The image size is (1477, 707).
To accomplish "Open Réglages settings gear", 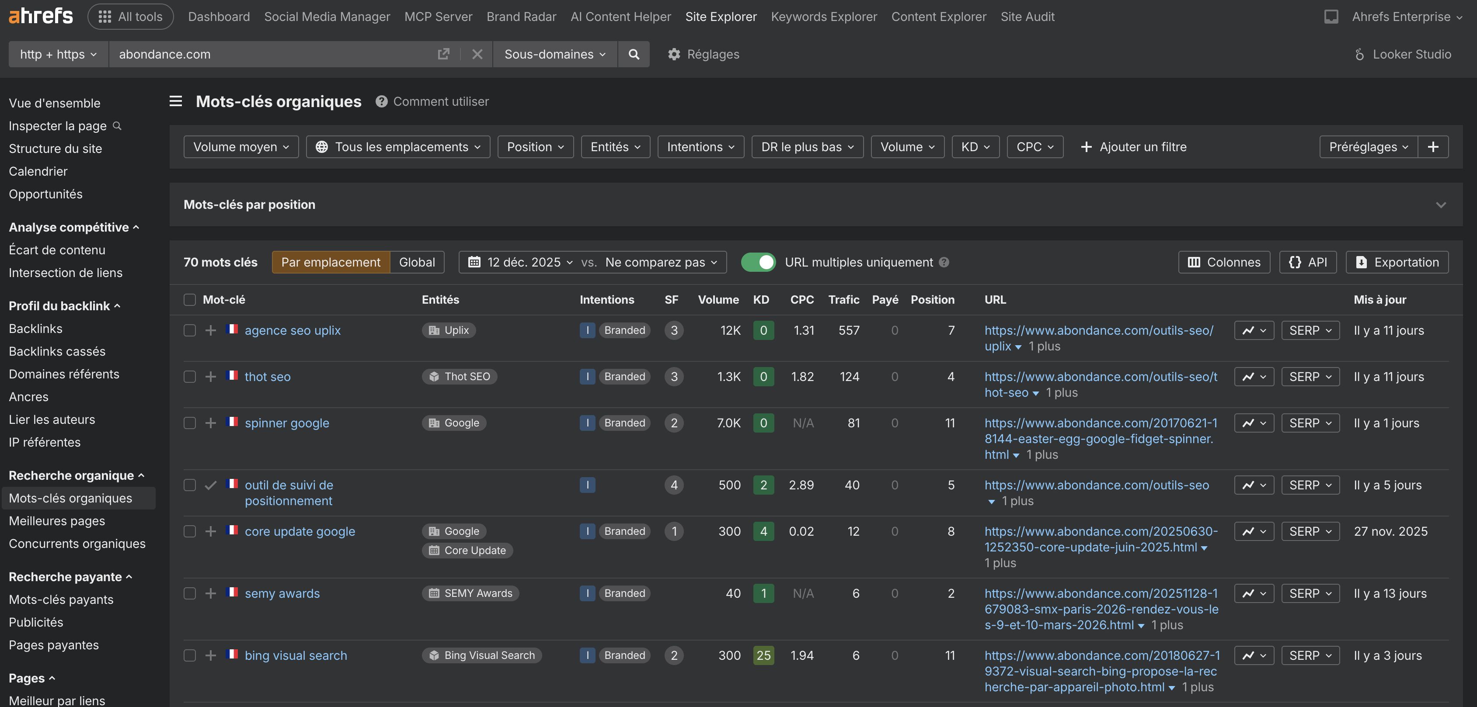I will [x=673, y=54].
